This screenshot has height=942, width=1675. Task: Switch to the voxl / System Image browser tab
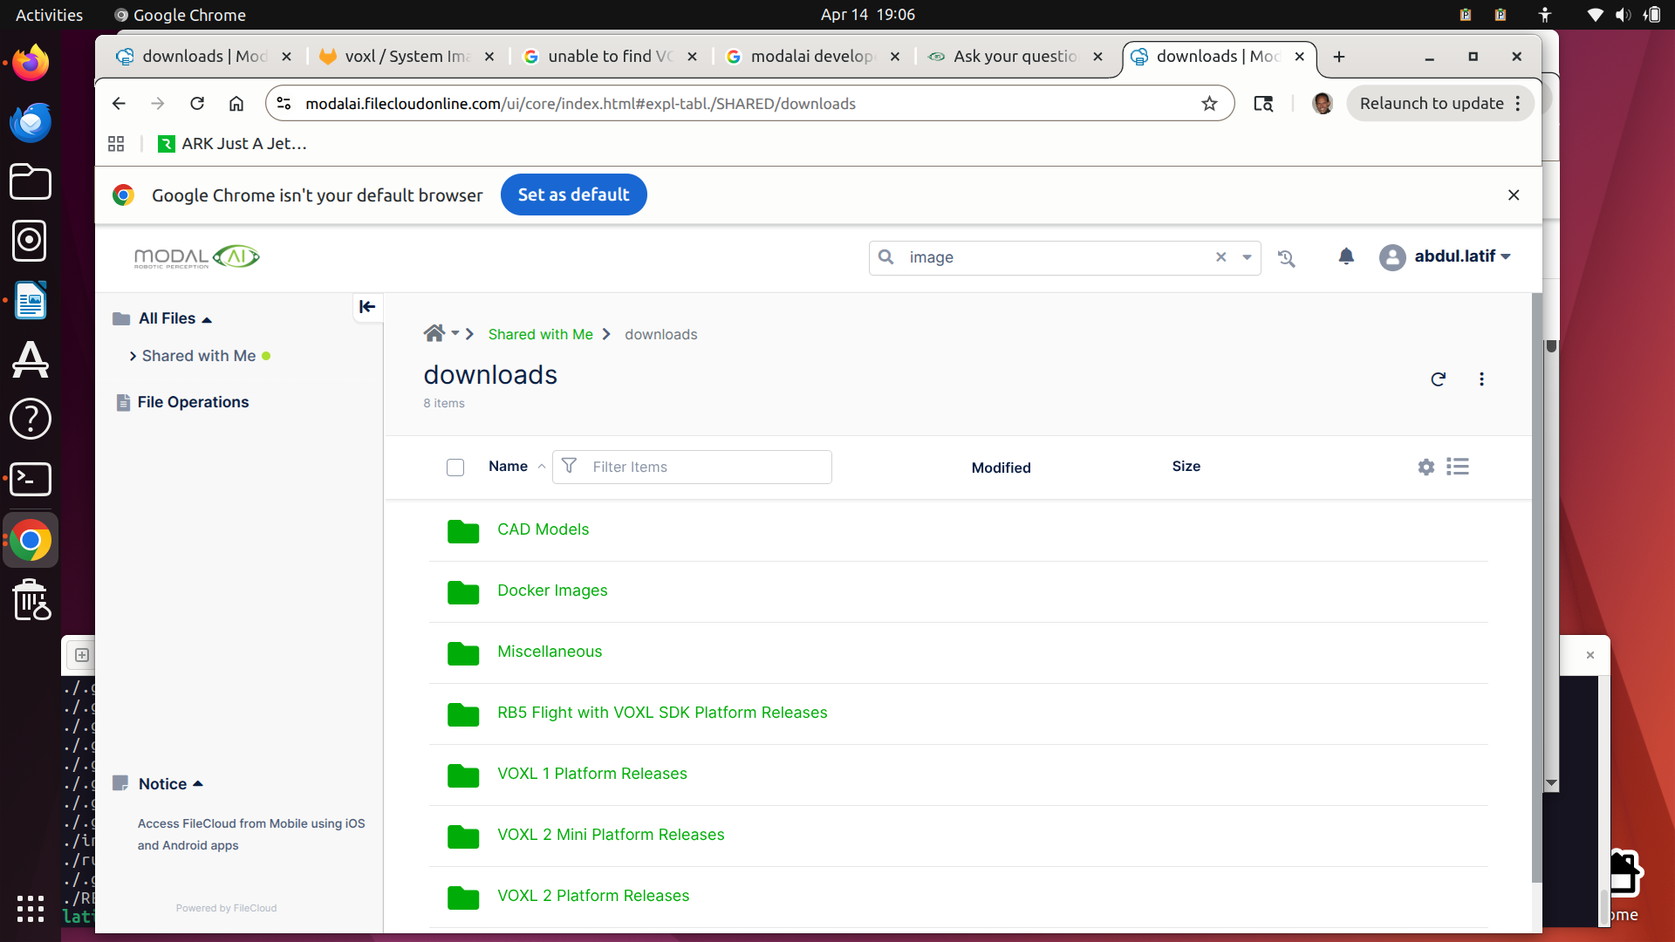pos(397,56)
